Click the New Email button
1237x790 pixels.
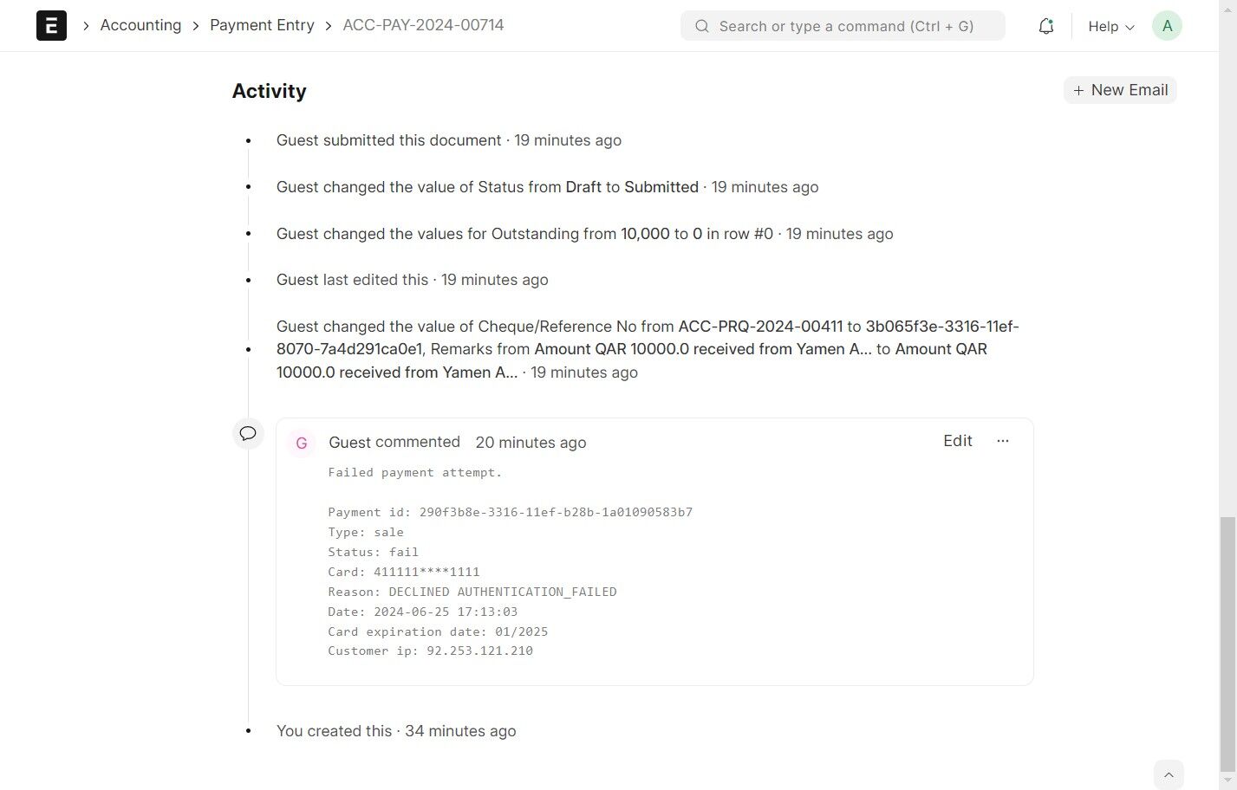(x=1120, y=90)
